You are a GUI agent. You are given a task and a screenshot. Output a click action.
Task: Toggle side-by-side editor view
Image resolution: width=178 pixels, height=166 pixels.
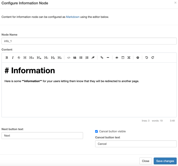click(x=123, y=58)
